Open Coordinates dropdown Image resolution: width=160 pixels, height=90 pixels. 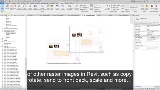[84, 7]
